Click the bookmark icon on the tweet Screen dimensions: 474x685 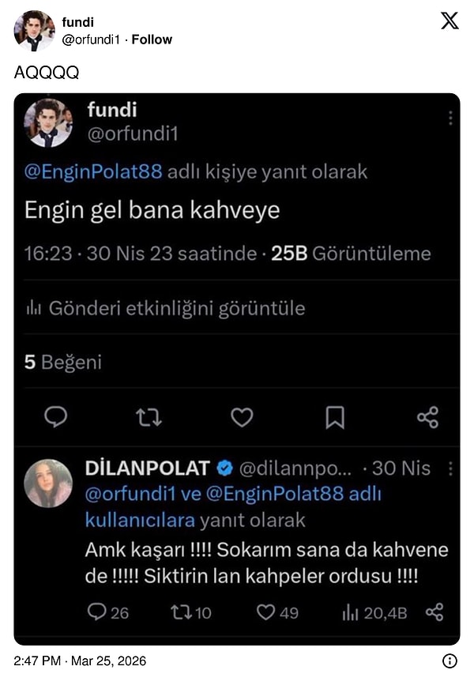click(x=334, y=417)
